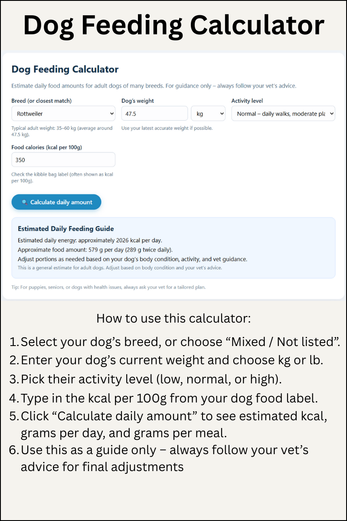The width and height of the screenshot is (347, 521).
Task: Click the approximate food amount 579 g line
Action: (95, 250)
